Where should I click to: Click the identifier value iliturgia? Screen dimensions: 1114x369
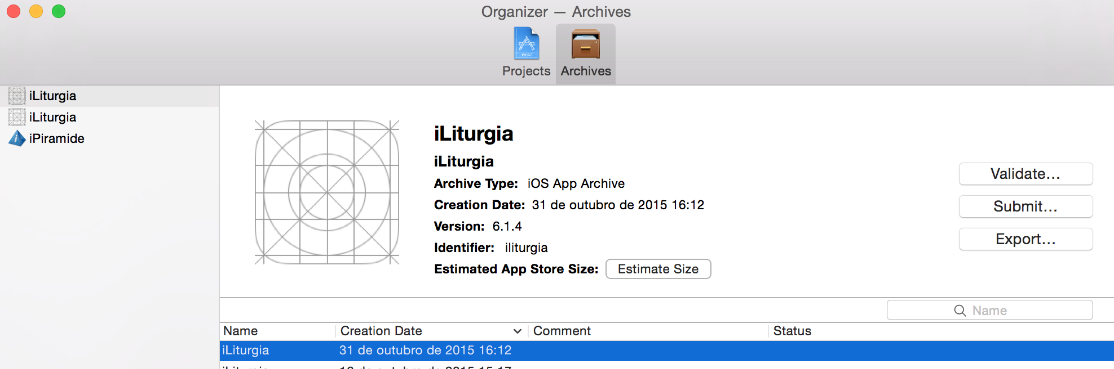click(x=526, y=247)
